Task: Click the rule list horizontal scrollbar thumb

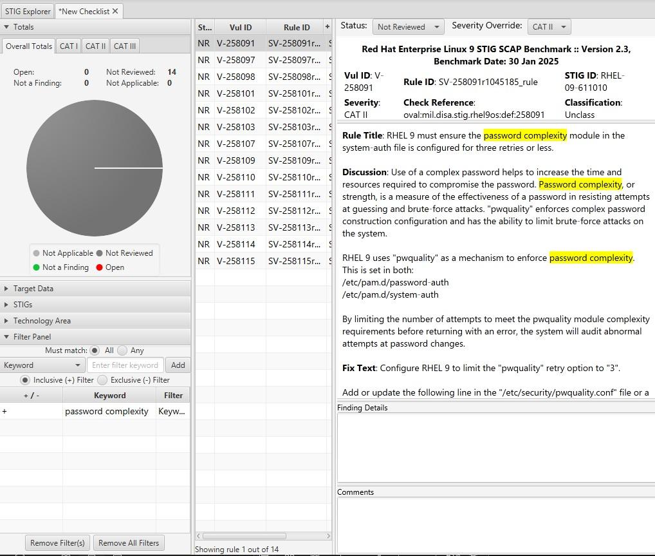Action: [x=244, y=536]
